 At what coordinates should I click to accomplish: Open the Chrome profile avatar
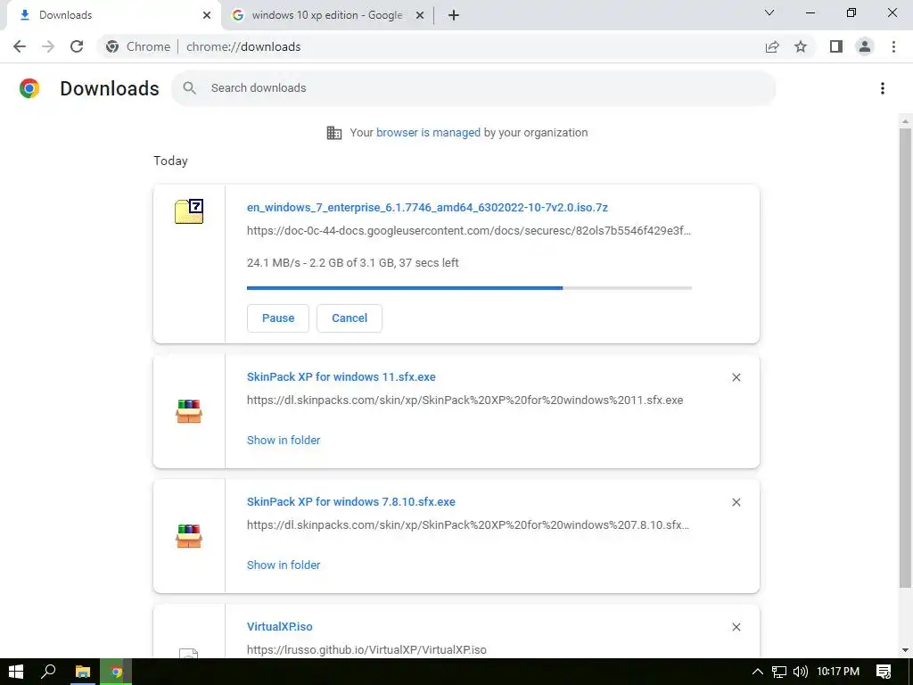pyautogui.click(x=865, y=46)
